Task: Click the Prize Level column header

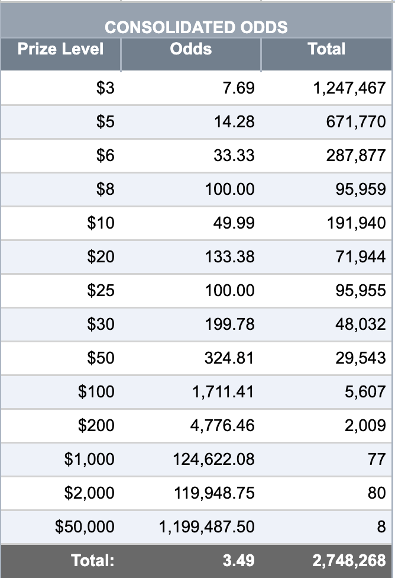Action: click(x=61, y=49)
